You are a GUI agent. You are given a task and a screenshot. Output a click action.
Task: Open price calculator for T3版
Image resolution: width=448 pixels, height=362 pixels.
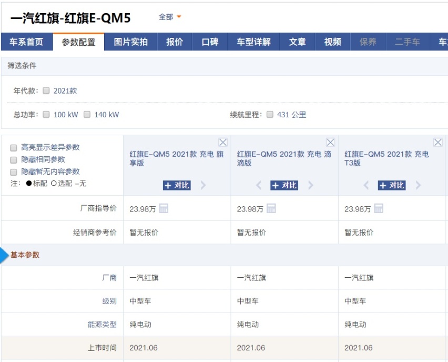[x=379, y=208]
